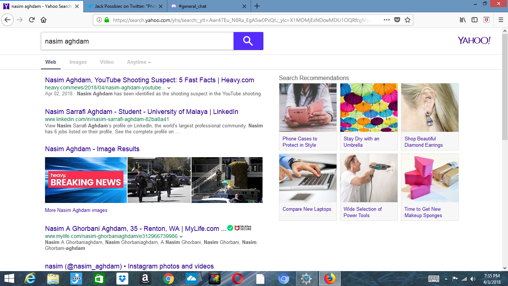This screenshot has height=286, width=508.
Task: Click the purple search magnifier button
Action: [248, 41]
